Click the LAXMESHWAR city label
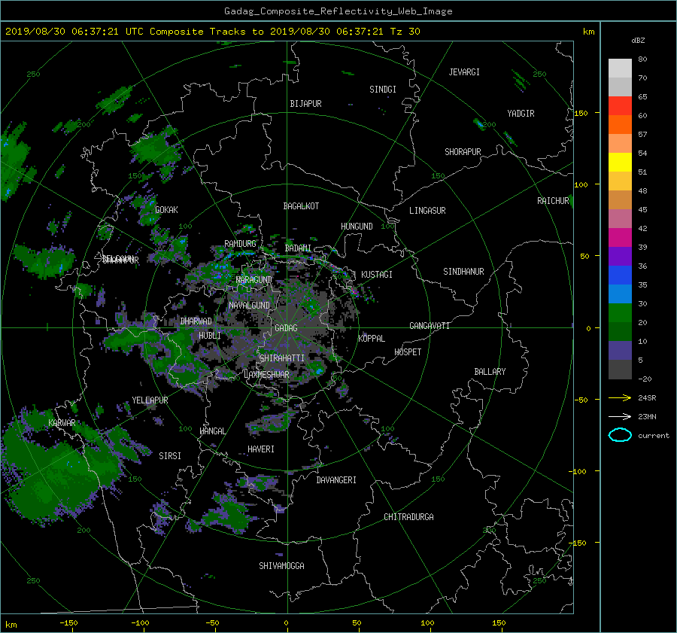This screenshot has width=677, height=633. click(x=266, y=375)
